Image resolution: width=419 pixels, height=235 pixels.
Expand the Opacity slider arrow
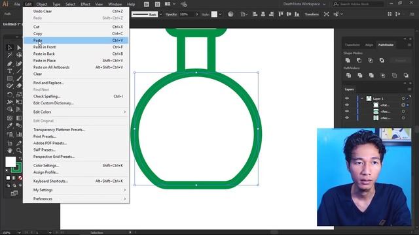tap(197, 14)
